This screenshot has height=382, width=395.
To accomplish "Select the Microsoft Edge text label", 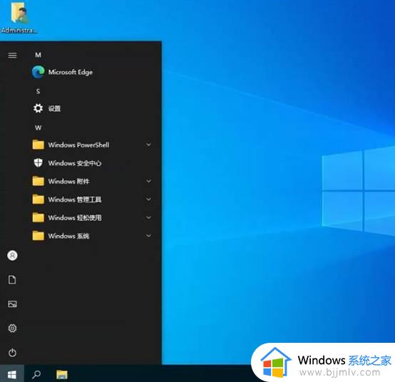I will pyautogui.click(x=71, y=72).
